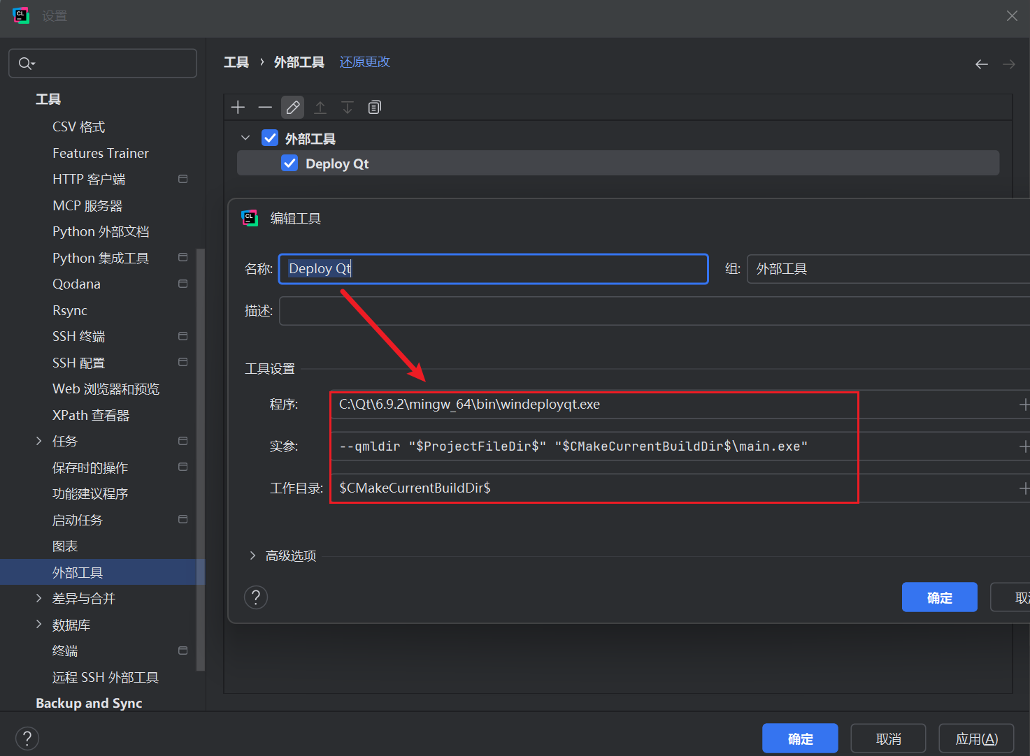1030x756 pixels.
Task: Toggle the Deploy Qt checkbox
Action: pyautogui.click(x=289, y=163)
